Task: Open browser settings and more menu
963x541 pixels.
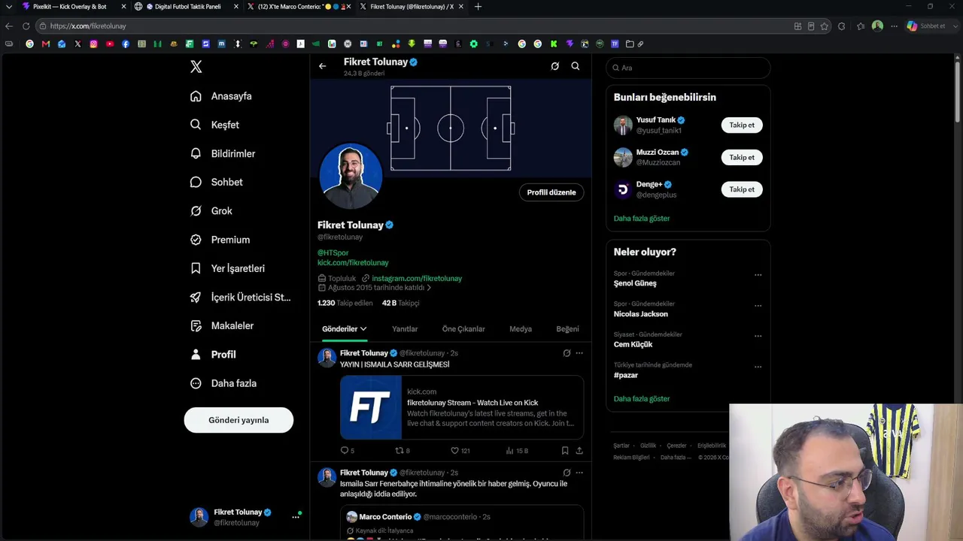Action: [x=894, y=26]
